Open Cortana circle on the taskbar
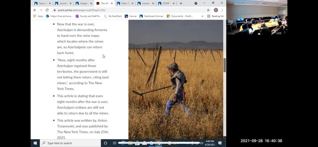 point(105,143)
